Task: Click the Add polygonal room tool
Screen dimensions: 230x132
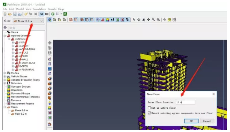Action: point(50,59)
